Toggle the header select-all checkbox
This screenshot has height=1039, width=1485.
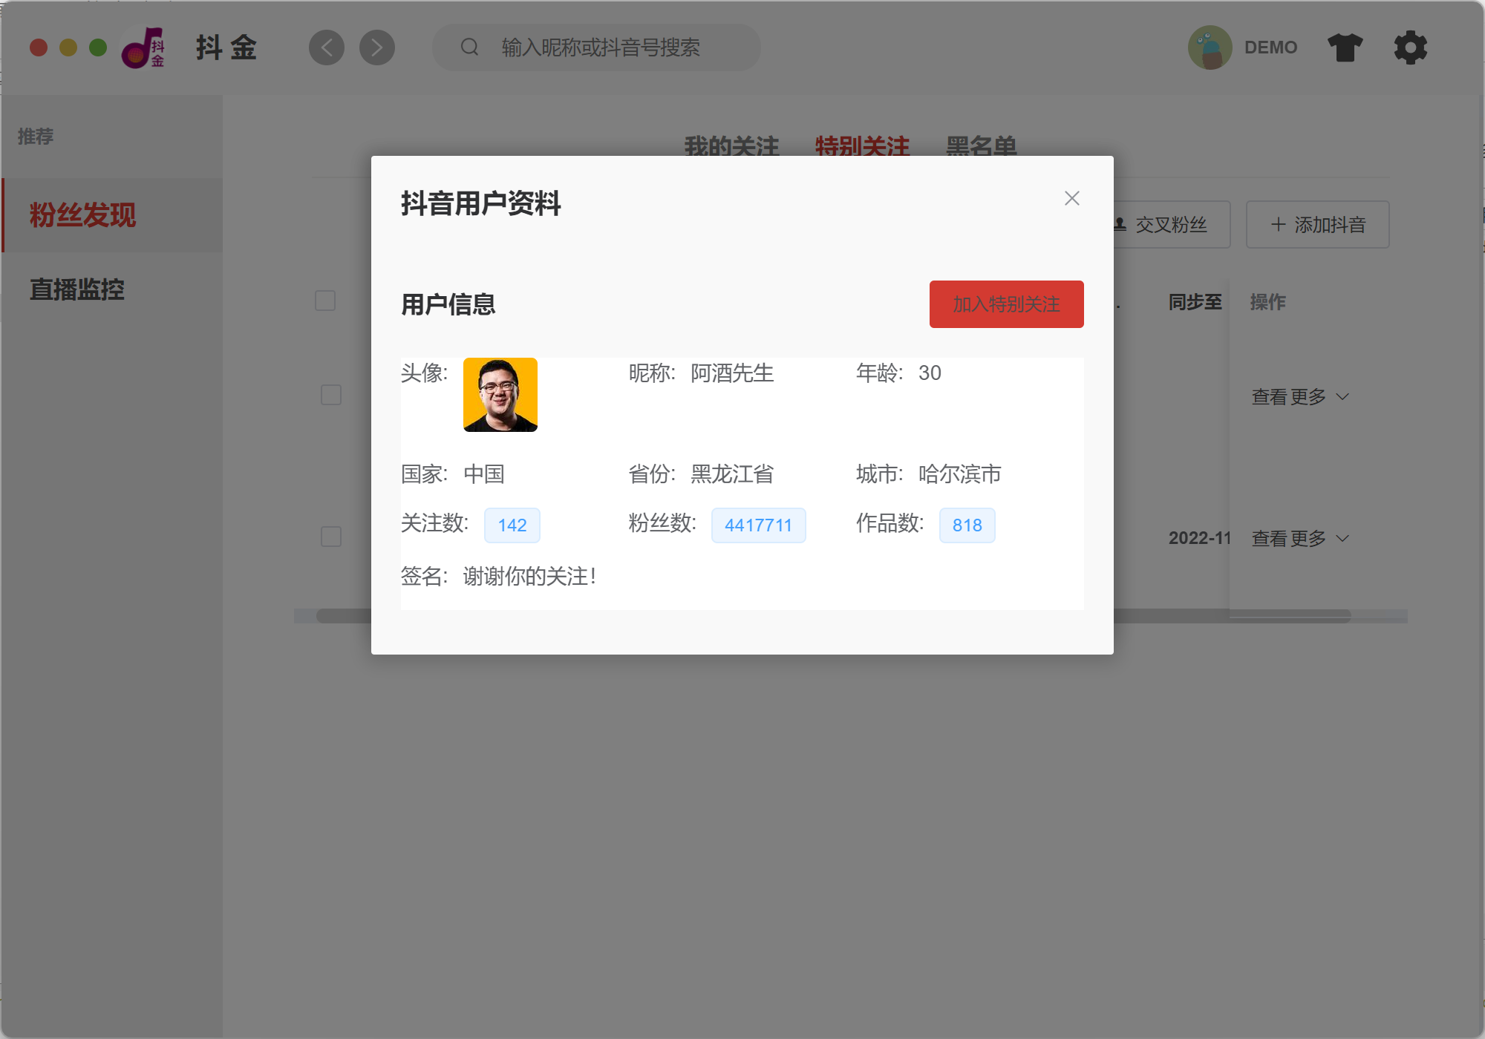click(x=325, y=301)
